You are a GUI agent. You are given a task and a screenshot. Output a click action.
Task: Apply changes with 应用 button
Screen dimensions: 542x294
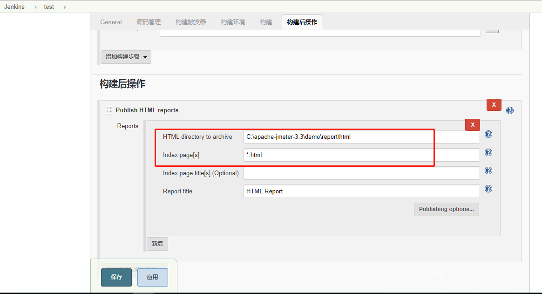tap(152, 277)
